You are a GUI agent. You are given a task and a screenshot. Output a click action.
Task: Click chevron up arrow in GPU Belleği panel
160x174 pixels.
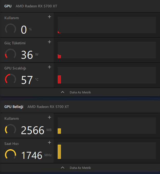pos(63,168)
